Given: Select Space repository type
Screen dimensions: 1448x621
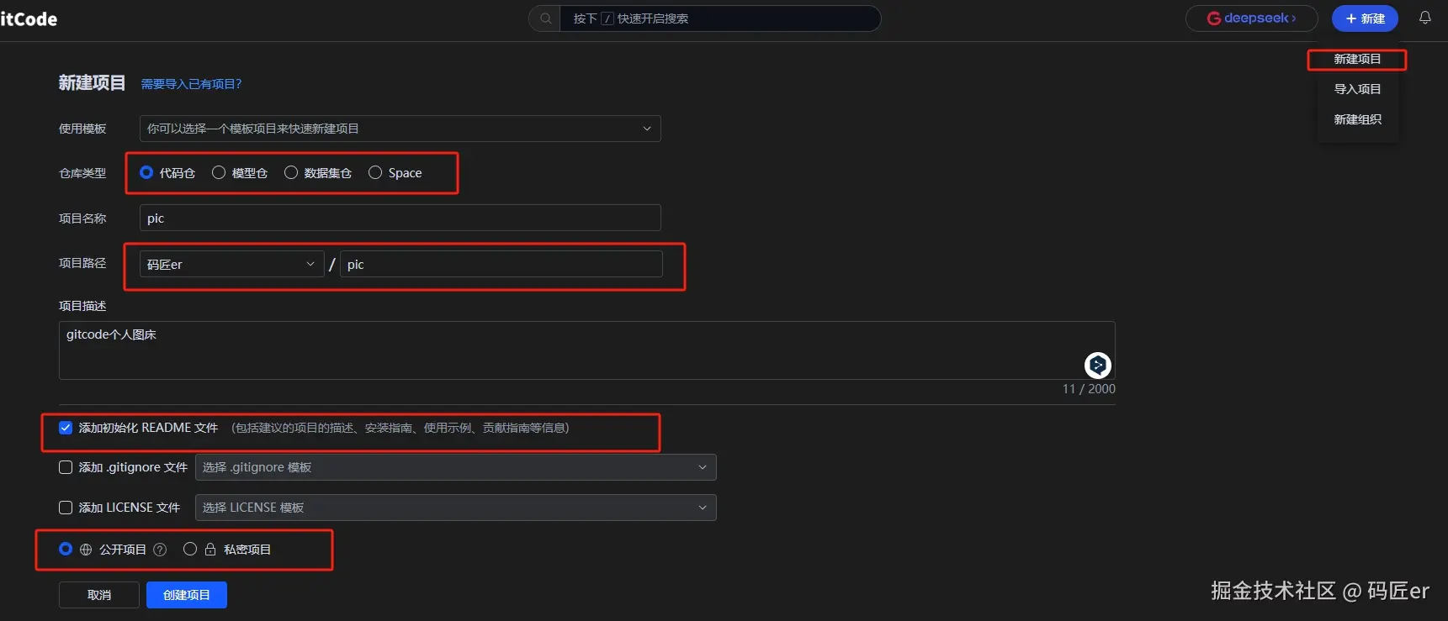Looking at the screenshot, I should tap(375, 172).
